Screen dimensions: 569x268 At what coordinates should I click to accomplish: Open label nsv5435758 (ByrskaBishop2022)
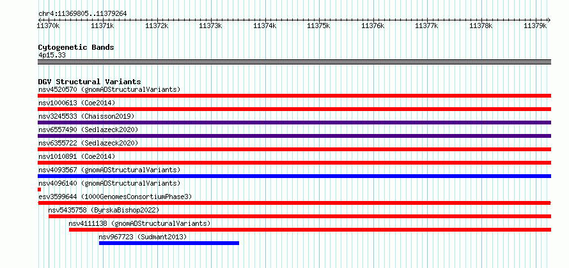104,210
